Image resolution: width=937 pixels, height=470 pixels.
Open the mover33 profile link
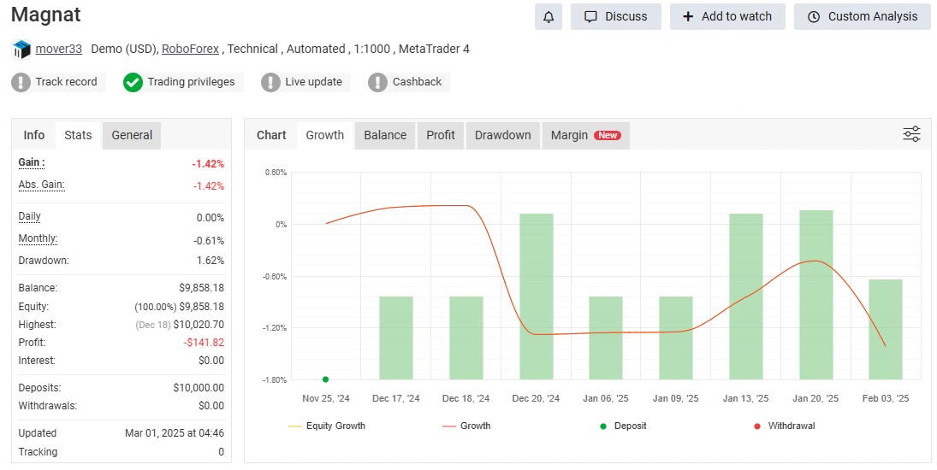click(58, 49)
